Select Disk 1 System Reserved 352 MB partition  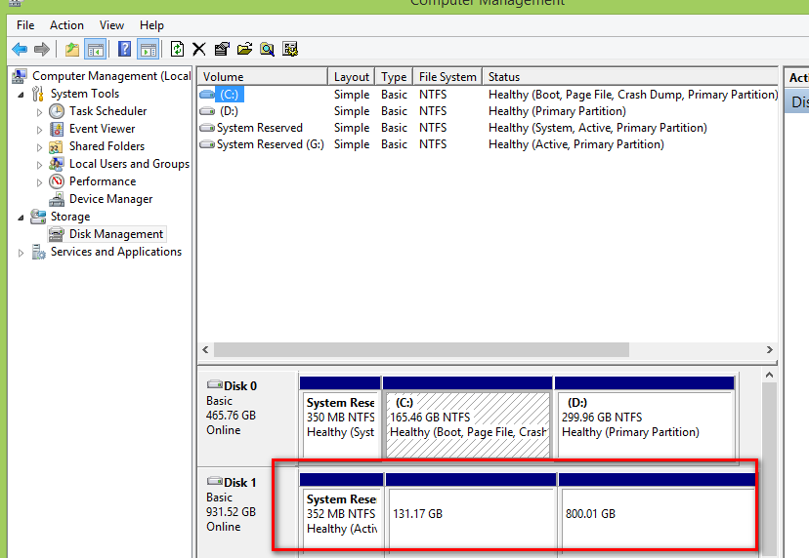click(x=341, y=514)
